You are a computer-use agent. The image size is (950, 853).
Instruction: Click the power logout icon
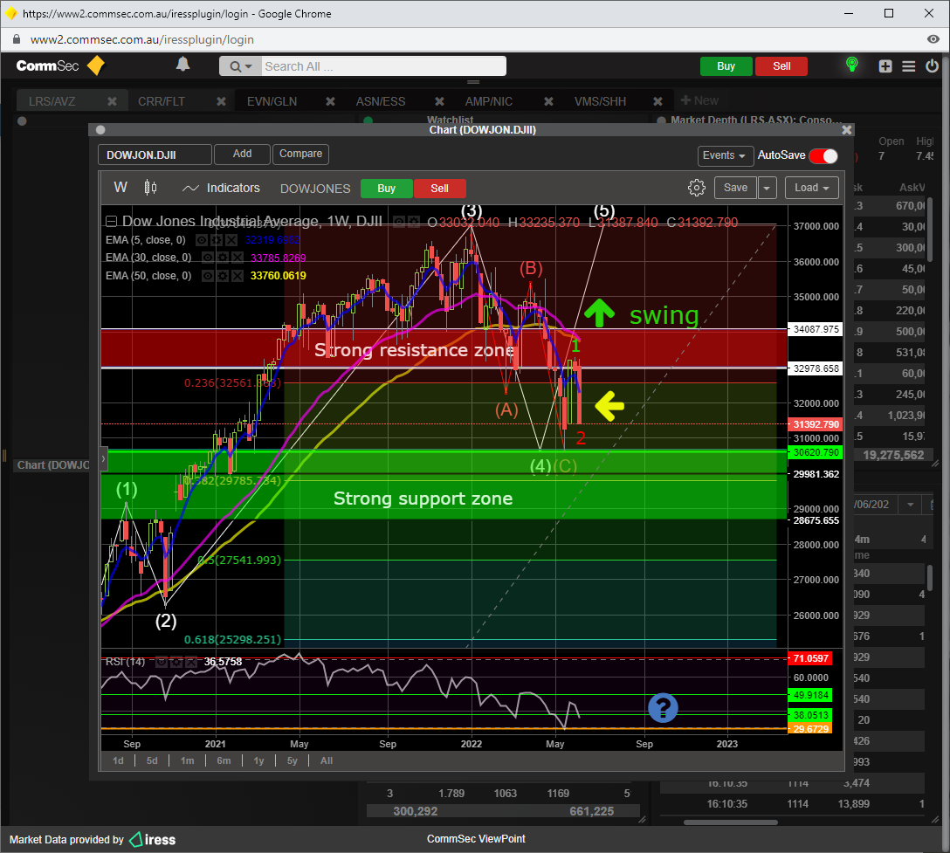click(x=932, y=66)
